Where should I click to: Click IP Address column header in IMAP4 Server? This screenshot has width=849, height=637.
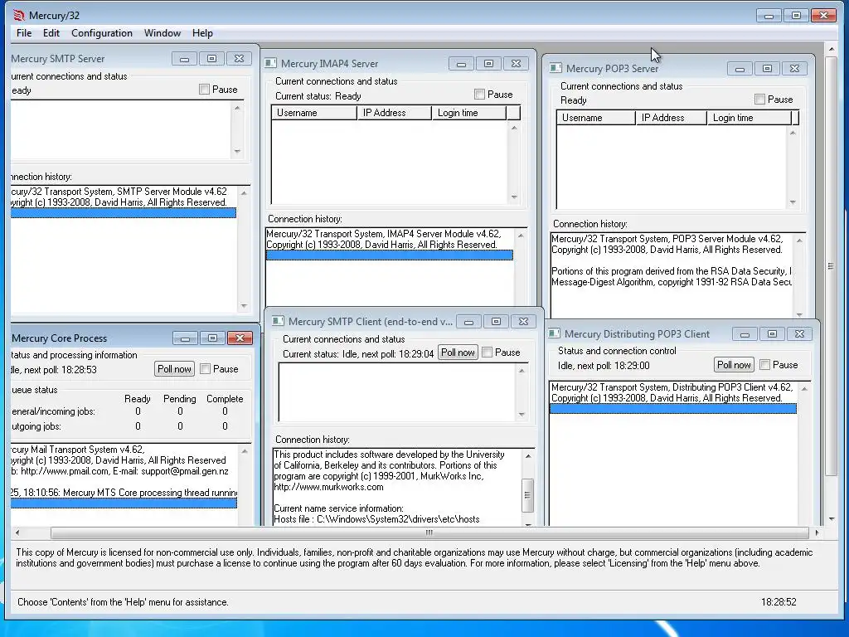click(394, 113)
